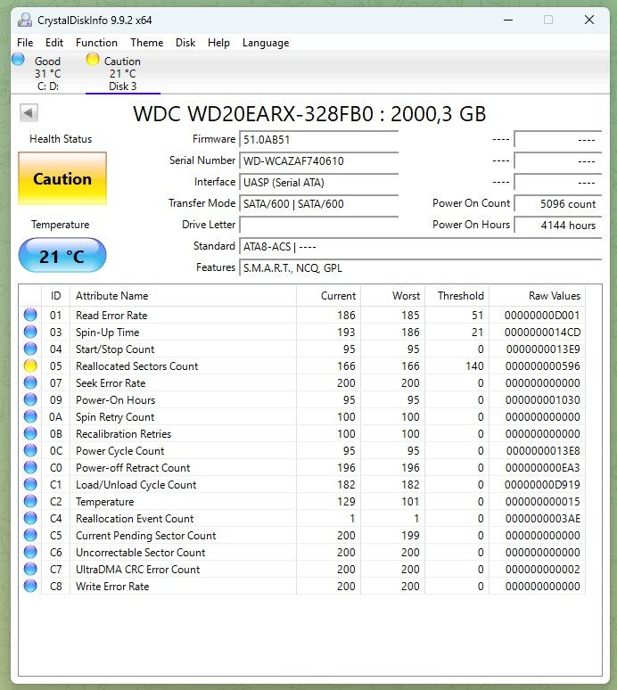The image size is (617, 690).
Task: Click the blue status dot for Power-On Hours
Action: [30, 399]
